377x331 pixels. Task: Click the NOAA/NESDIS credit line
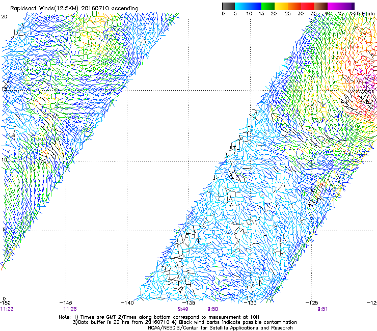[x=220, y=328]
